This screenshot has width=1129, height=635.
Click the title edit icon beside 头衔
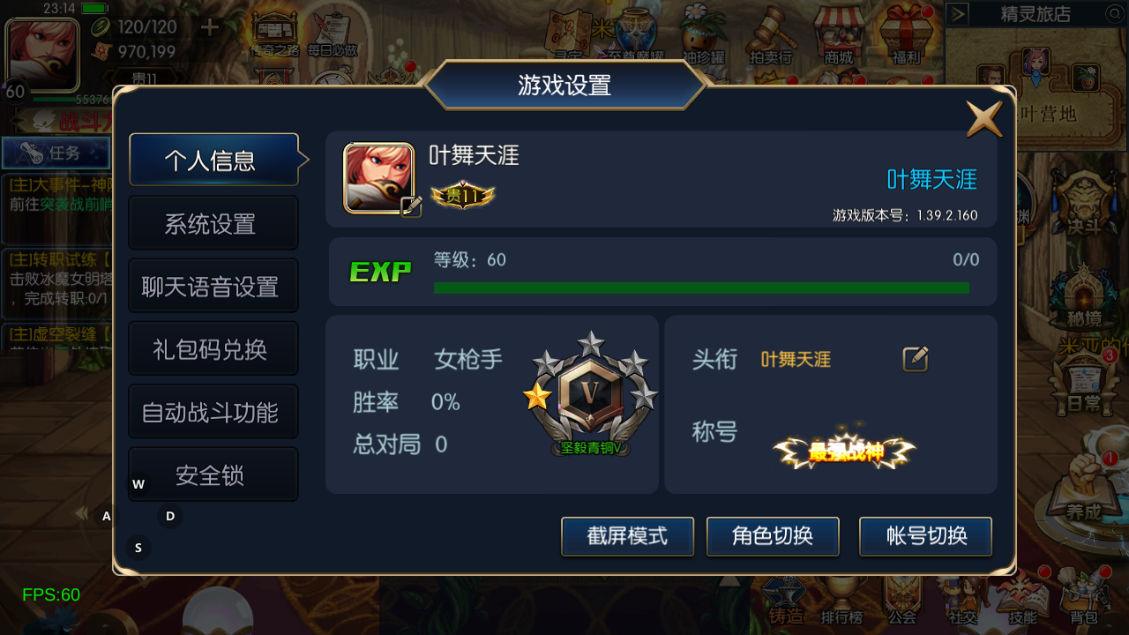916,359
